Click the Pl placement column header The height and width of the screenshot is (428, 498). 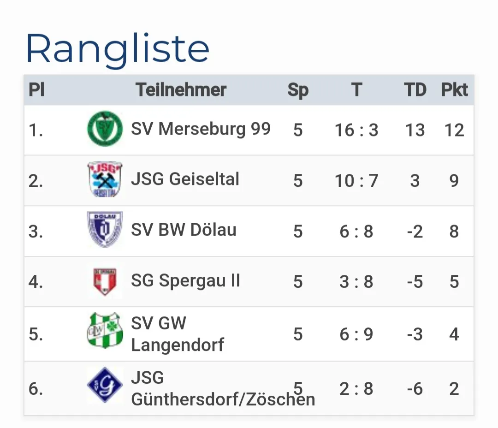pyautogui.click(x=36, y=89)
